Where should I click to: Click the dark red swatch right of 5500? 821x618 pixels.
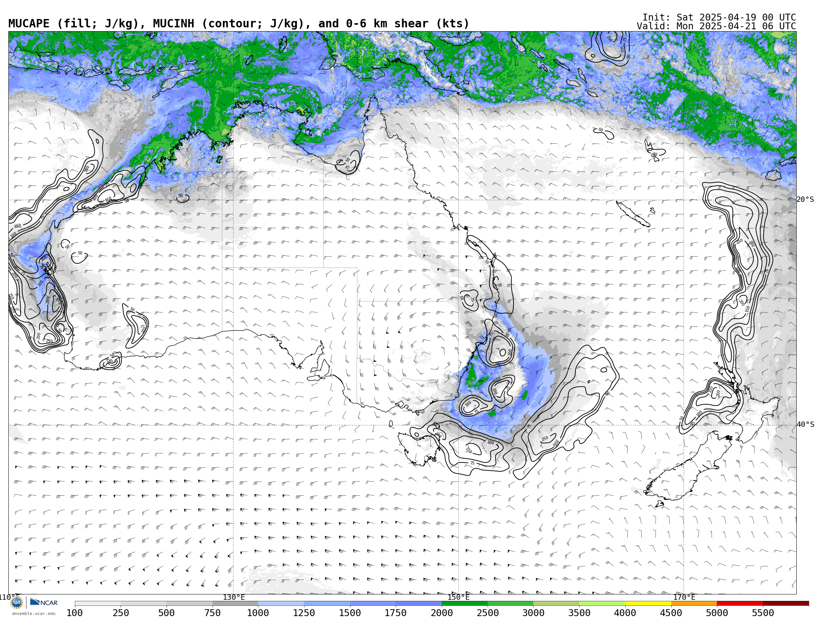[786, 604]
